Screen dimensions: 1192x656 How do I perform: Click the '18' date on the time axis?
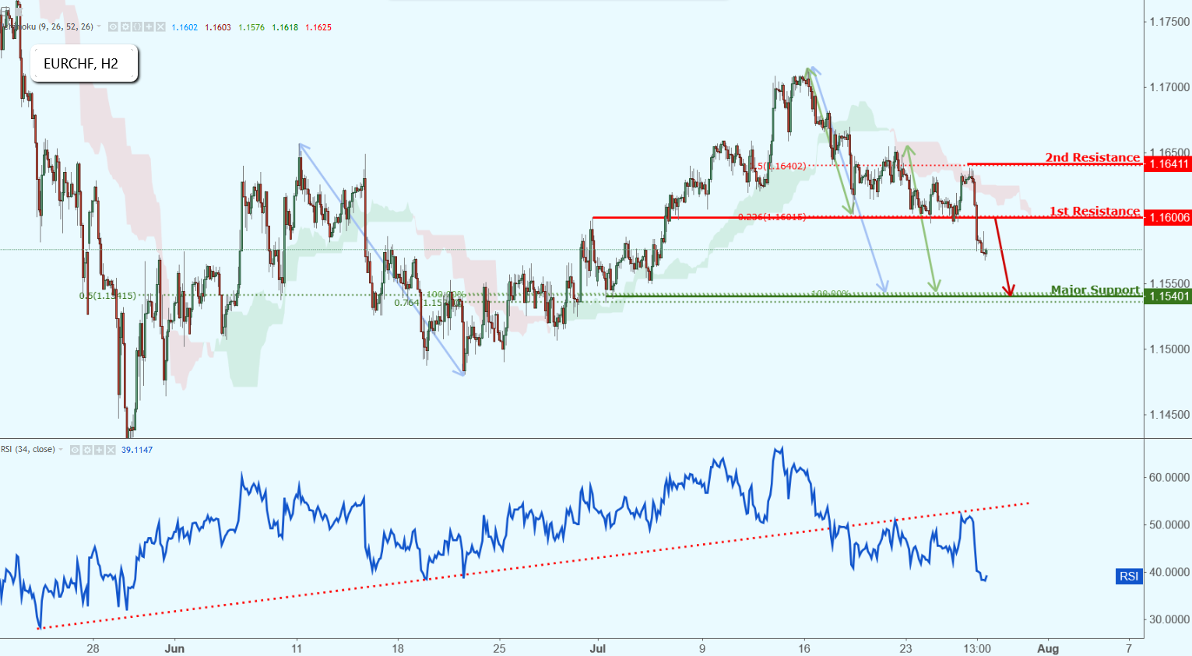point(398,648)
